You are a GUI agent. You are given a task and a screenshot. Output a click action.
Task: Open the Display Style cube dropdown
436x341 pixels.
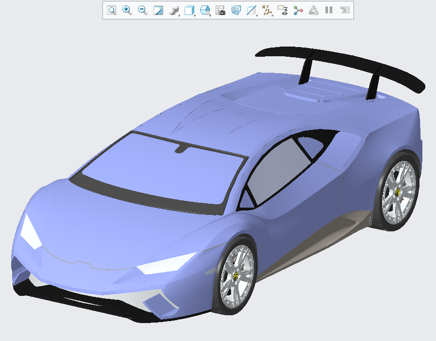pyautogui.click(x=190, y=11)
